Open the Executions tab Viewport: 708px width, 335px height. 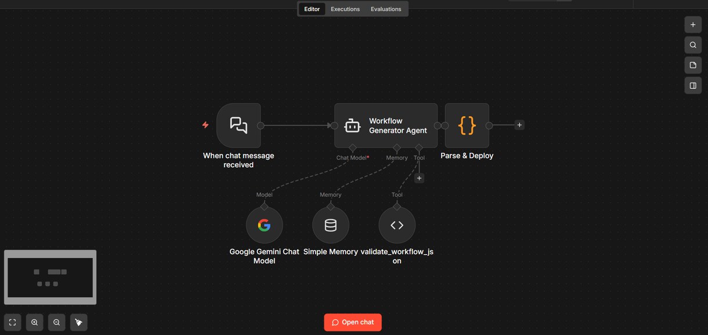point(345,9)
